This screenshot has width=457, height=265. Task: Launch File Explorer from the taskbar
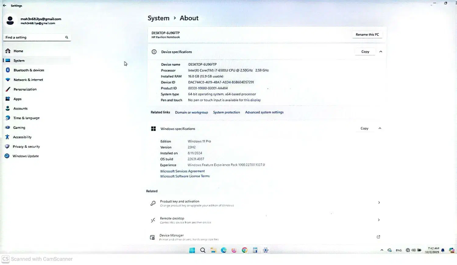tap(213, 250)
